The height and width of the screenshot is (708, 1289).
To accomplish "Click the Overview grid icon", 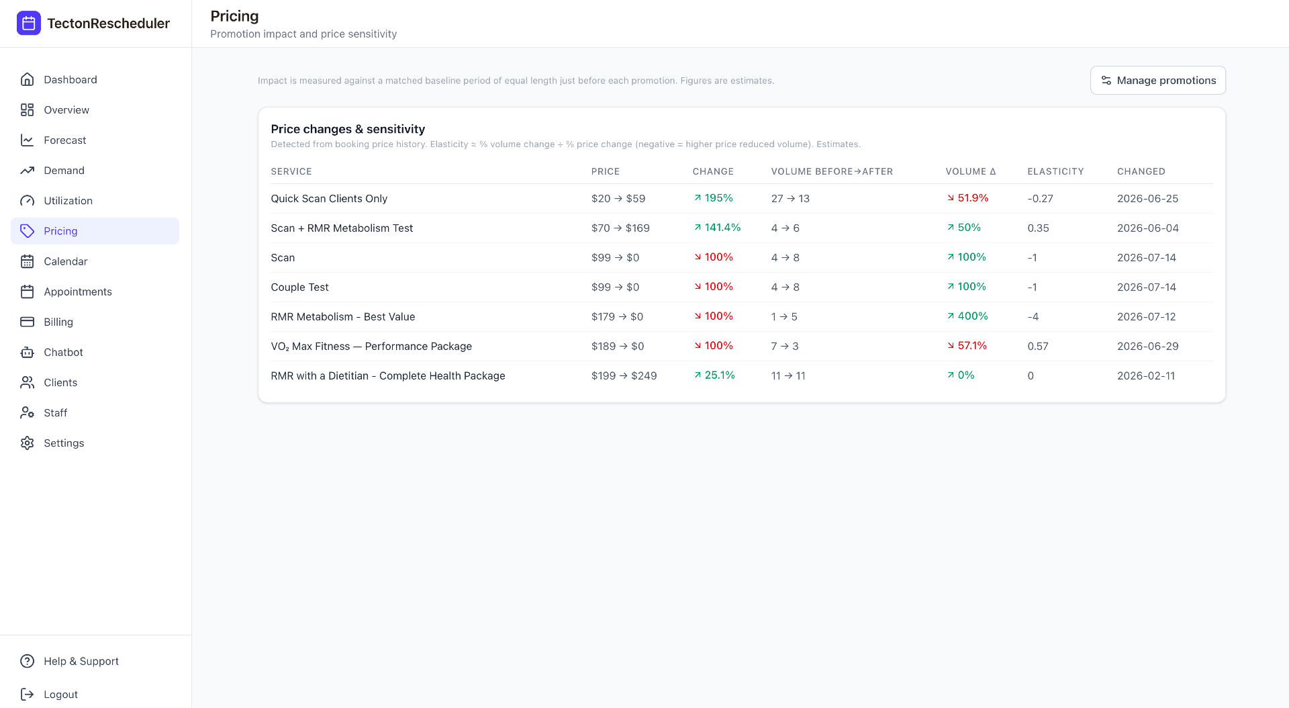I will [27, 109].
